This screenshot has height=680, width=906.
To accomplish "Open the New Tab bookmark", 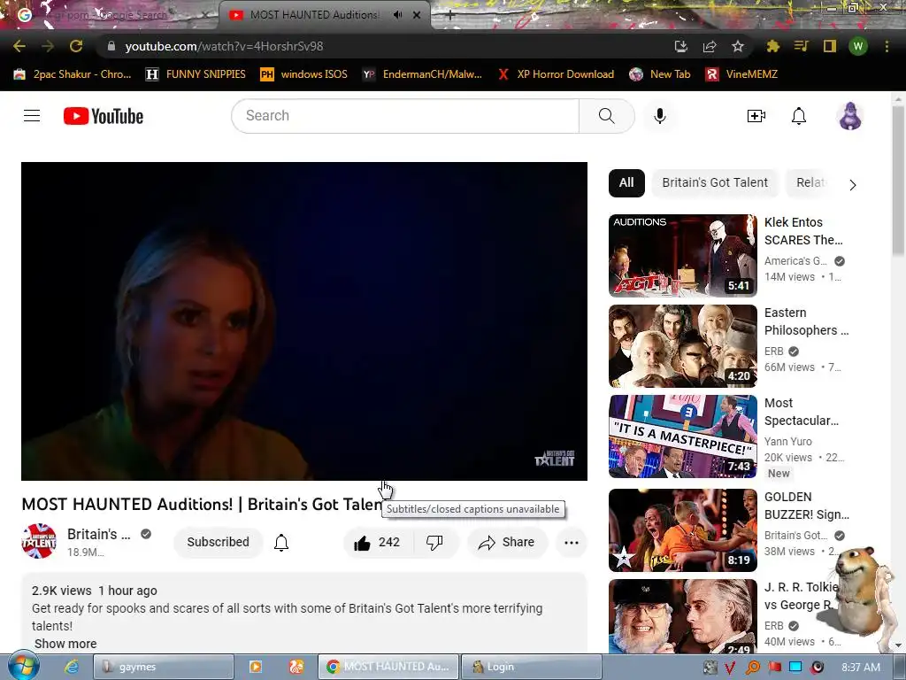I will click(x=660, y=74).
